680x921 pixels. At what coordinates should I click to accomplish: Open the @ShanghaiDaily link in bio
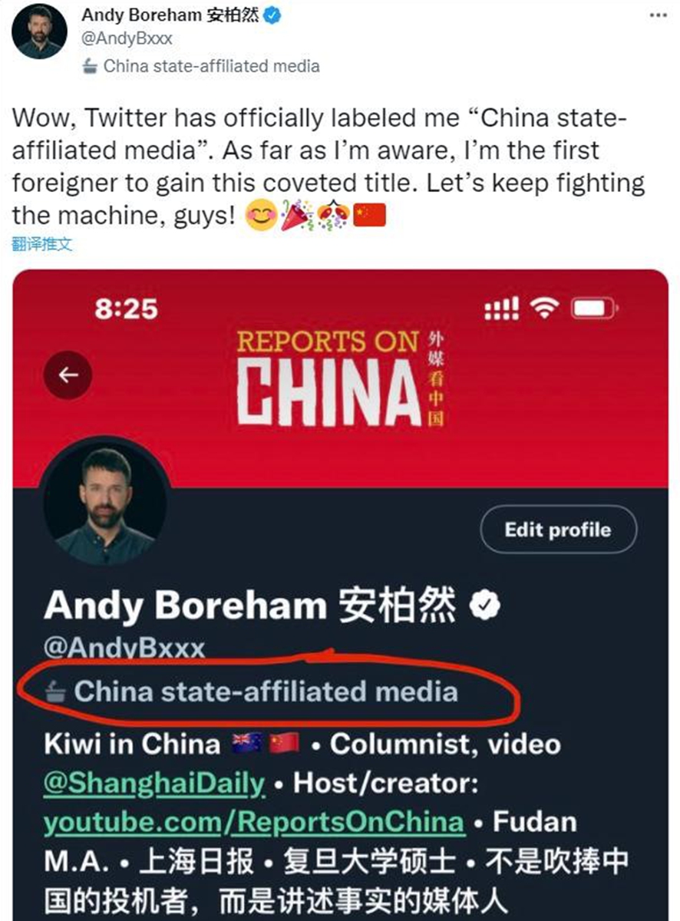coord(154,784)
